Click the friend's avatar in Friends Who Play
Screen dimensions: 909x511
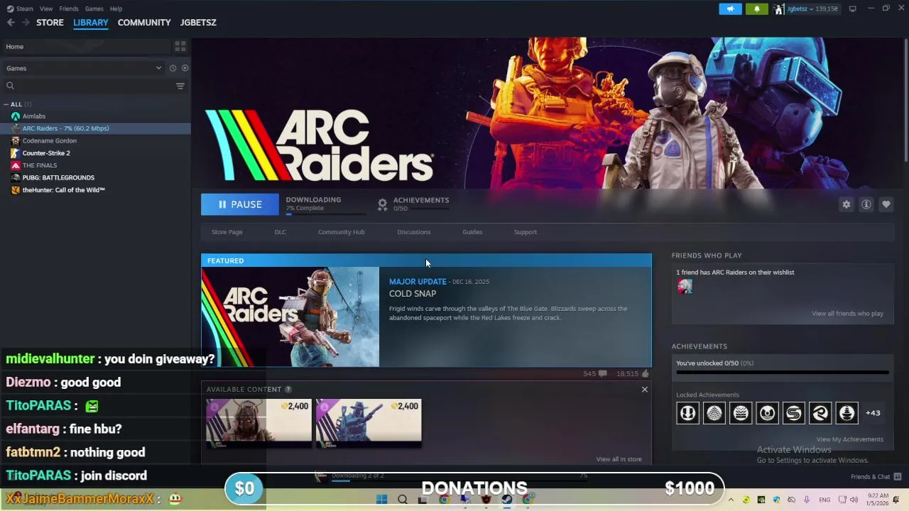(x=685, y=286)
